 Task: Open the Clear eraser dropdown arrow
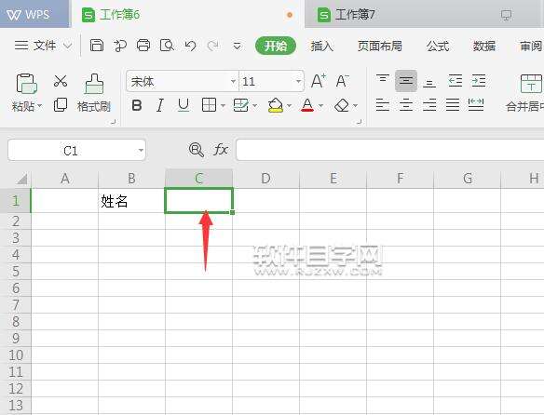[355, 105]
